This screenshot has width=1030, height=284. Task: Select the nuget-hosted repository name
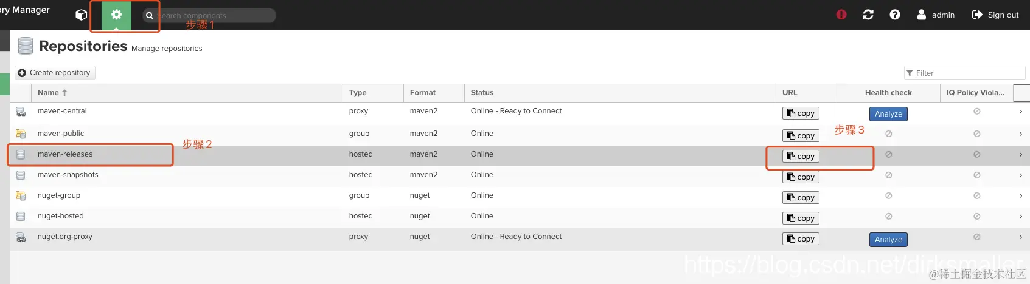click(x=61, y=216)
